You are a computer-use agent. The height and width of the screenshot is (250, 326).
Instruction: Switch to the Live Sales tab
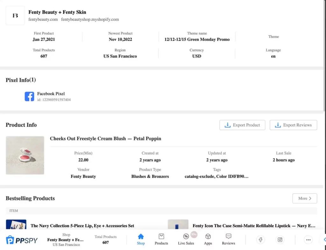(x=186, y=239)
